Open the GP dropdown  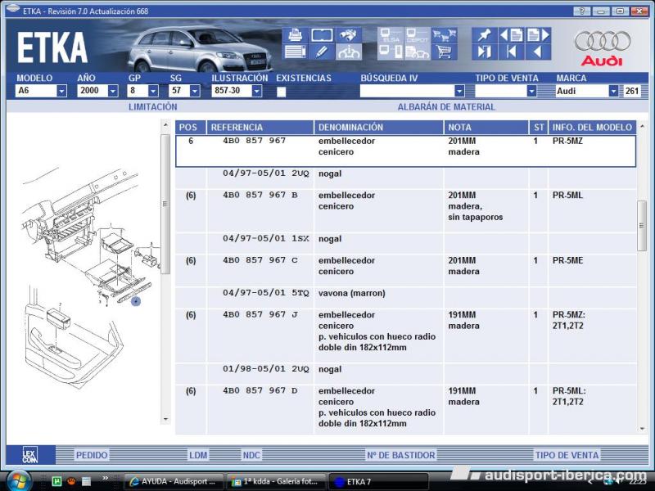pyautogui.click(x=153, y=91)
